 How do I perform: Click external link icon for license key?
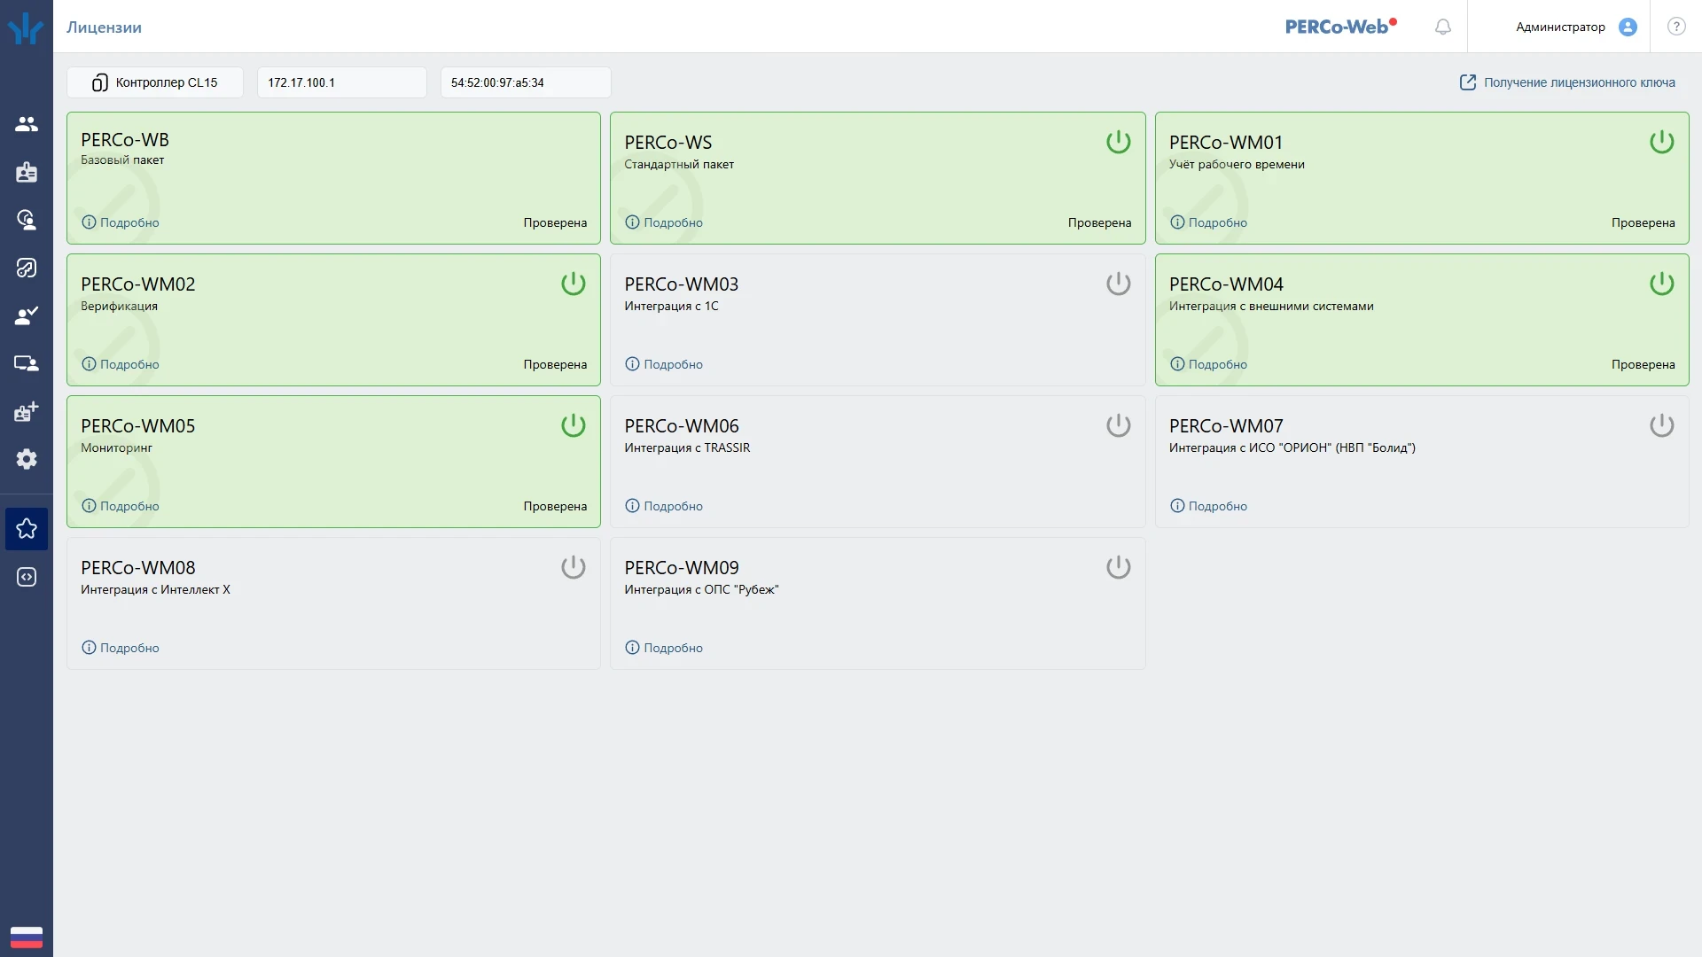[x=1468, y=82]
